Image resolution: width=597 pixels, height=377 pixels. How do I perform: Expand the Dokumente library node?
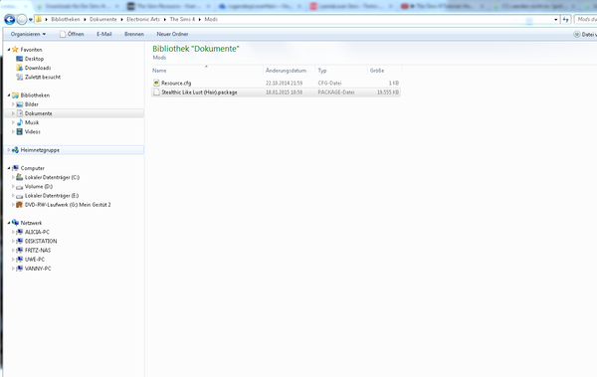click(13, 113)
